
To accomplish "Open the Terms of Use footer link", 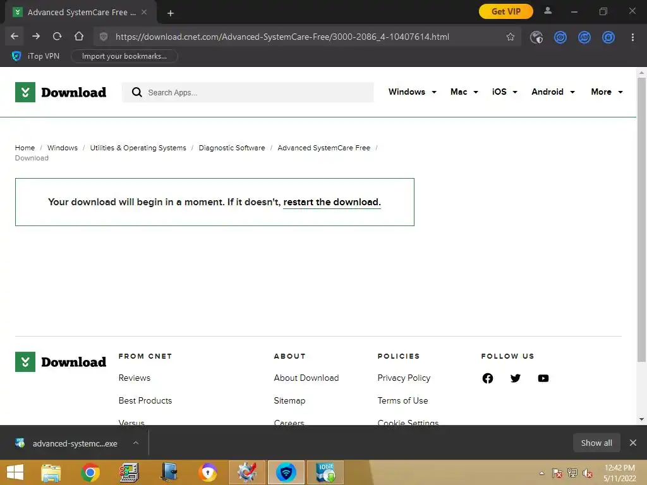I will click(x=402, y=400).
